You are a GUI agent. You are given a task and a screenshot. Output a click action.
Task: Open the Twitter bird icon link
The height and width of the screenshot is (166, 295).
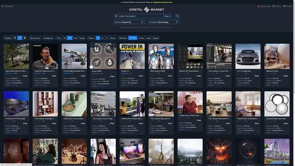284,6
